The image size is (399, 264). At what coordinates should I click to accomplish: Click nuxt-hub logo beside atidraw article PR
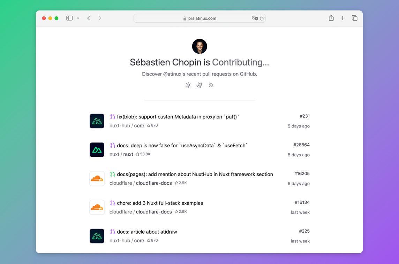click(x=97, y=236)
